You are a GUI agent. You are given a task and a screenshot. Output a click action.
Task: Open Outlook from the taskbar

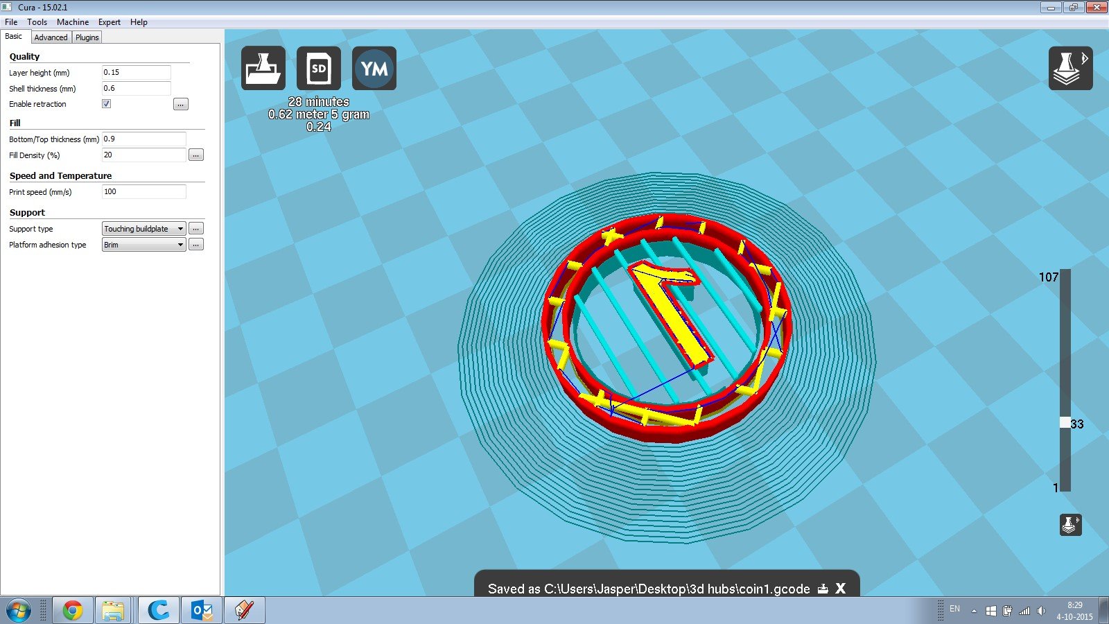[x=202, y=610]
